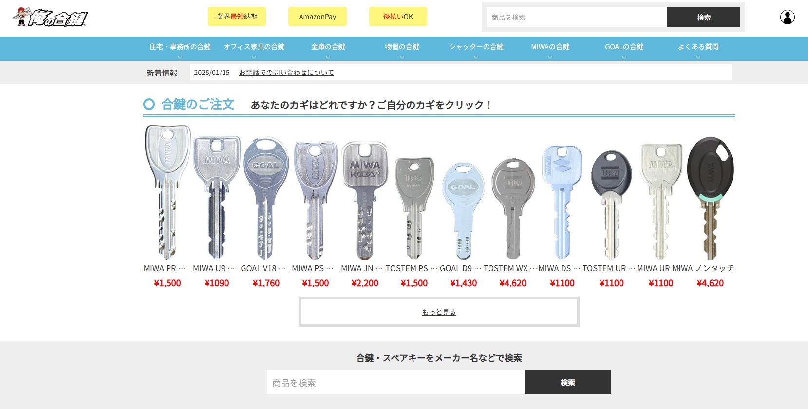Open the black MIWA ノンタッチ key image
The image size is (808, 409).
click(710, 198)
